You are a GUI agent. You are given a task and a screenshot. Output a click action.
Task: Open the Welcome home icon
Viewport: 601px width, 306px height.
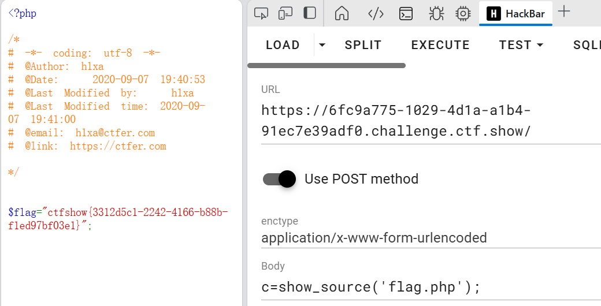click(342, 13)
